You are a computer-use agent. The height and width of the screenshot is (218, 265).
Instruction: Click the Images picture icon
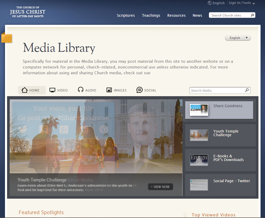(109, 90)
